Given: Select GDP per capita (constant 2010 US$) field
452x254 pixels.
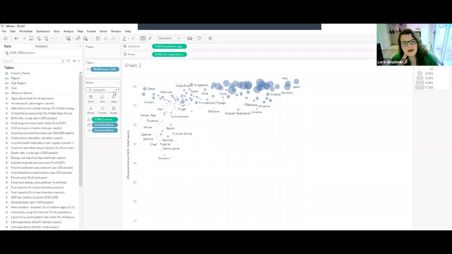Looking at the screenshot, I should coord(35,198).
